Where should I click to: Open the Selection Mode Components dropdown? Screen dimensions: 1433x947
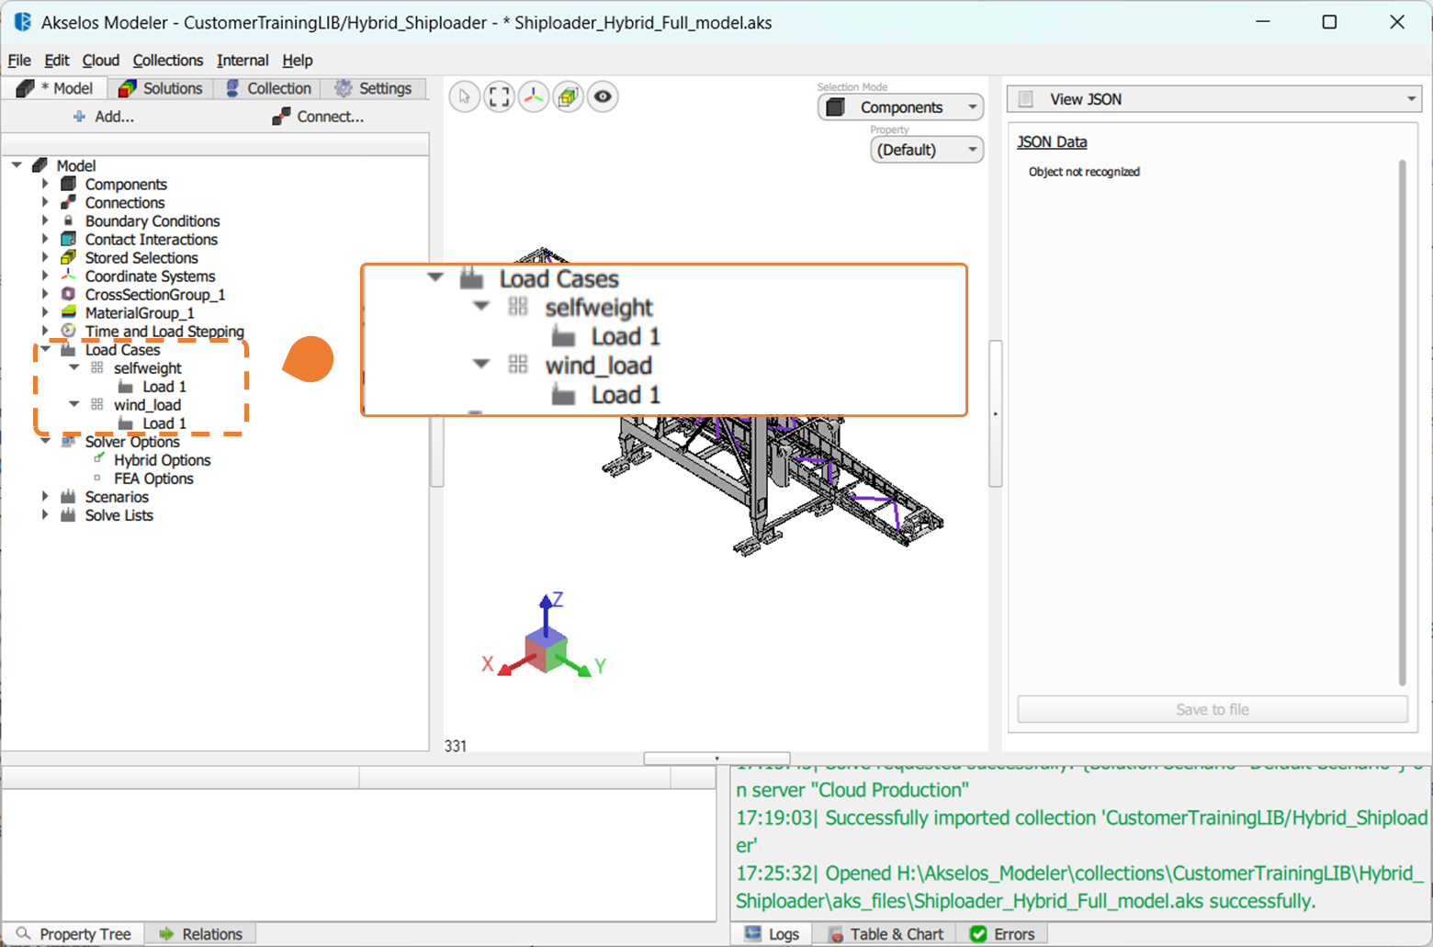[900, 107]
